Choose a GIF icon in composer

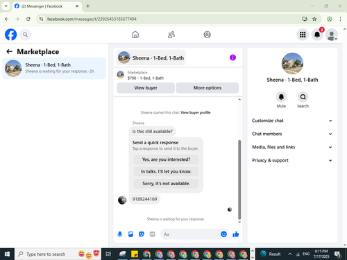[x=152, y=234]
